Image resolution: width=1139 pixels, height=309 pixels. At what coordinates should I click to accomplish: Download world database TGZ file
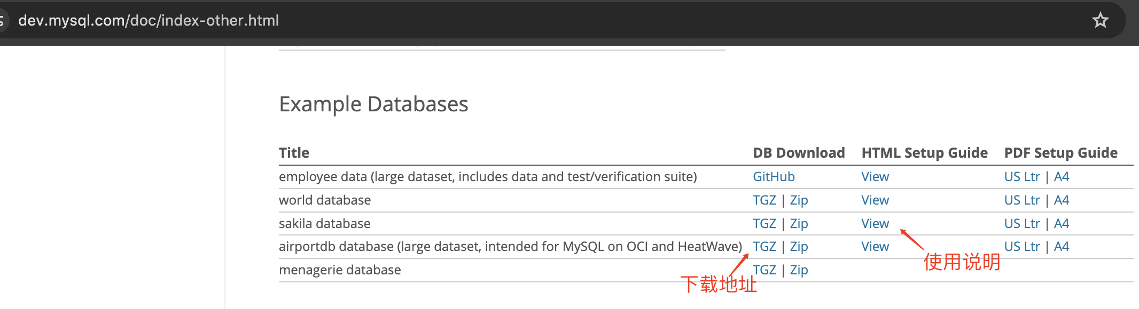click(x=764, y=200)
